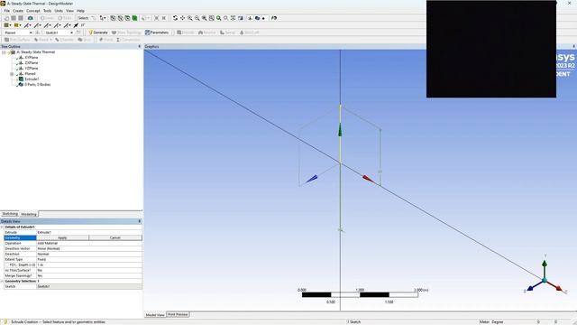Open the View menu
The width and height of the screenshot is (577, 325).
70,11
